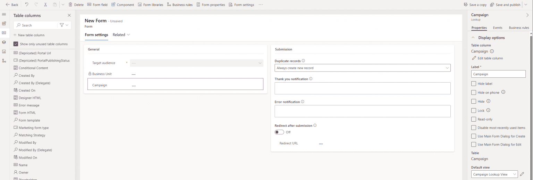Image resolution: width=533 pixels, height=180 pixels.
Task: Select the Conditional Content column
Action: (31, 68)
